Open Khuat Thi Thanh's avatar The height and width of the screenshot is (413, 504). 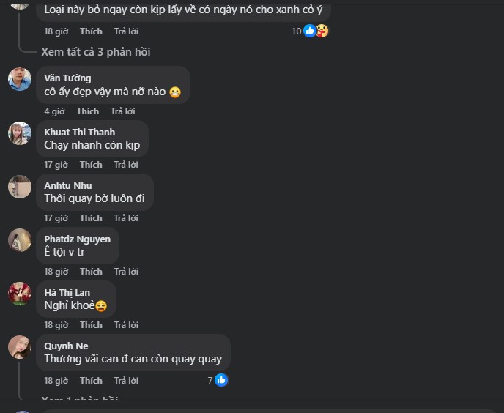pos(20,133)
